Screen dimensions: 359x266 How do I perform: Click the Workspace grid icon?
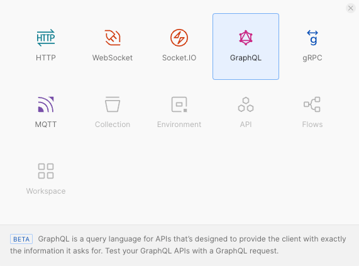46,171
